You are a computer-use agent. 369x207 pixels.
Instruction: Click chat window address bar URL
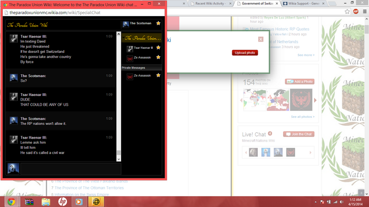pos(55,13)
